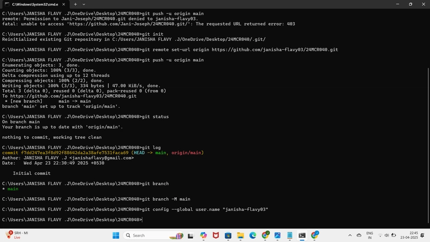Click the taskbar Search box

tap(154, 236)
